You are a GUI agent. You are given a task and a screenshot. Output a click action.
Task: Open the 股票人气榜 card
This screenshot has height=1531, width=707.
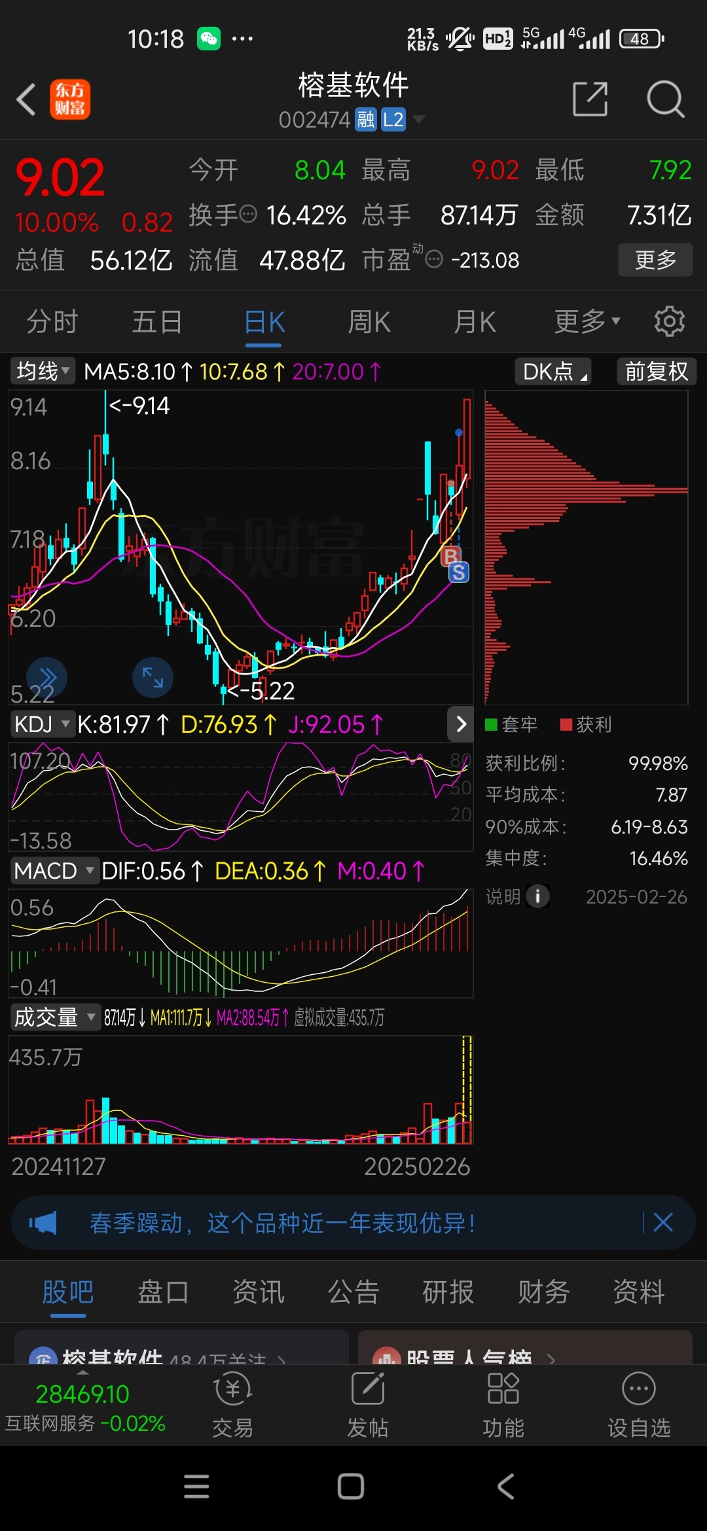(x=525, y=1348)
